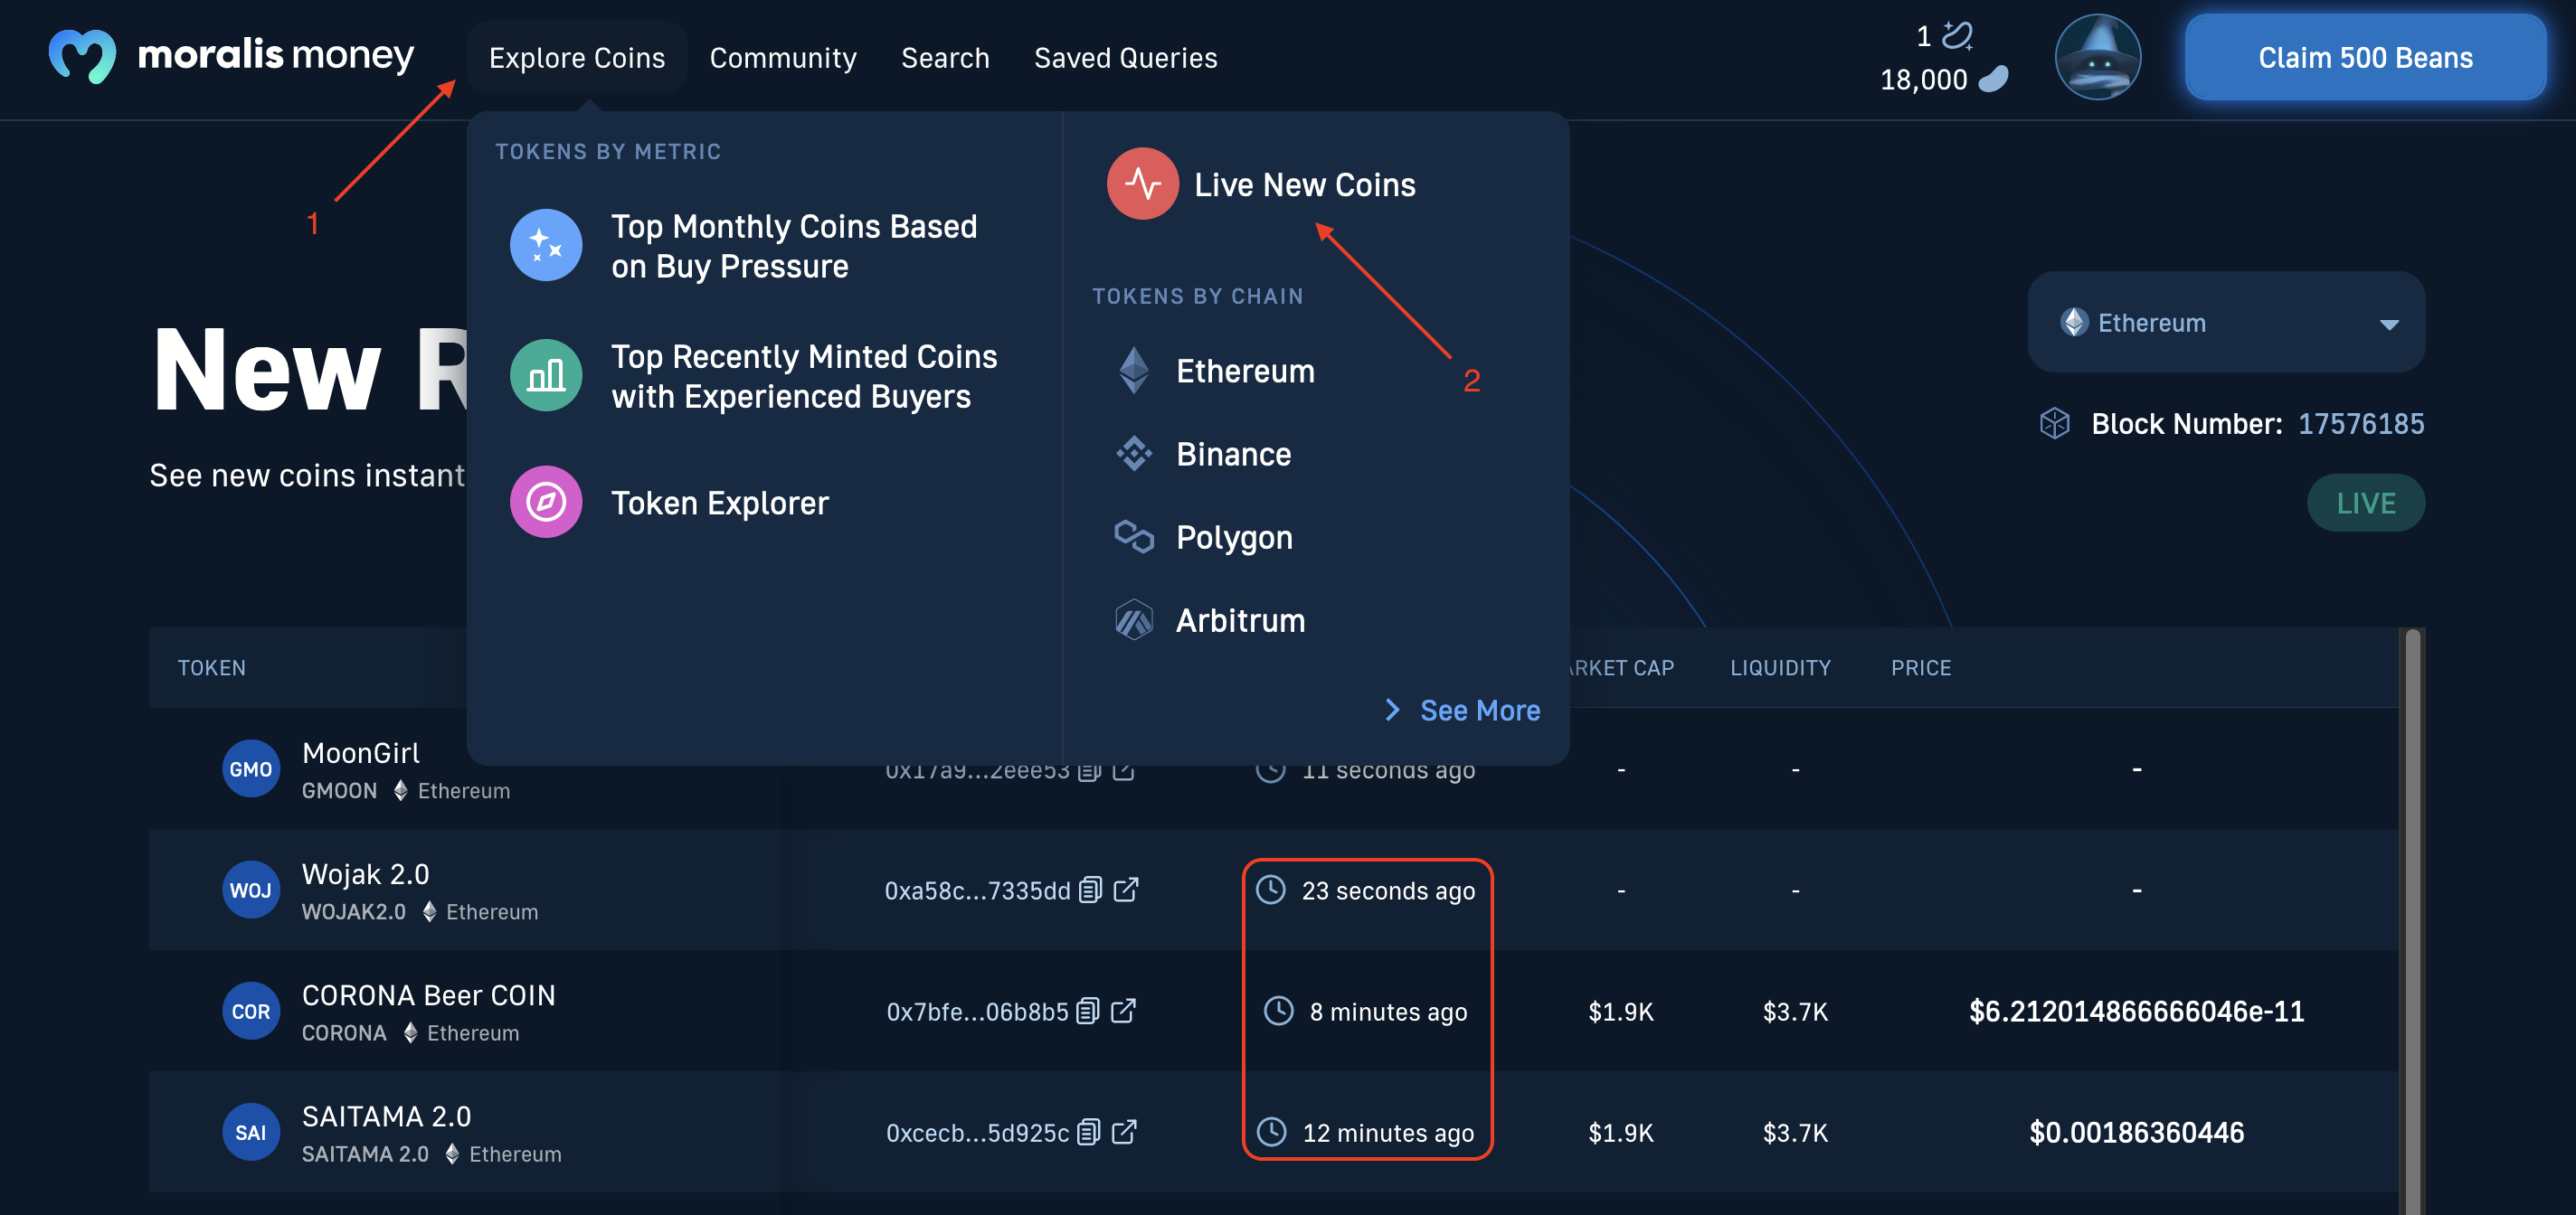Click the SAI token badge

tap(250, 1131)
